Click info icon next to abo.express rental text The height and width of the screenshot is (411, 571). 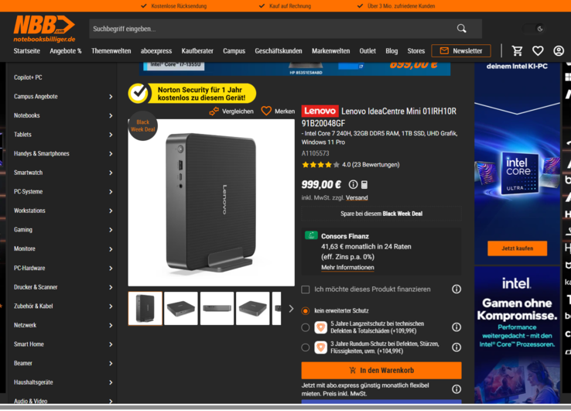[456, 389]
